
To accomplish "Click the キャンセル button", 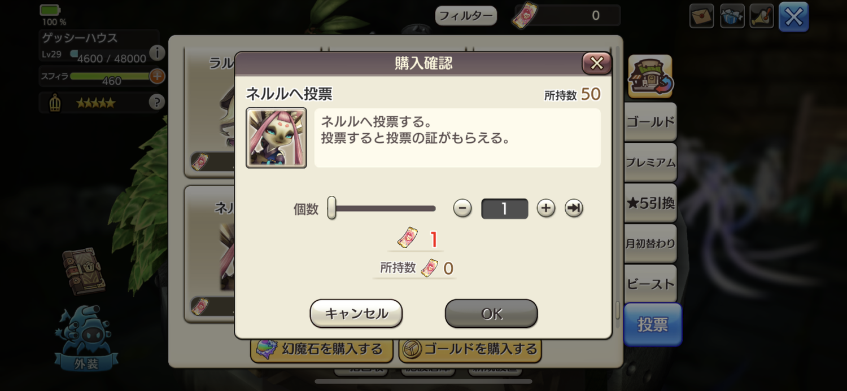I will pos(356,314).
